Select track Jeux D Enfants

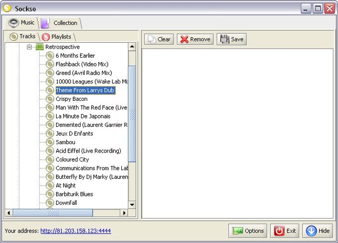click(x=75, y=133)
